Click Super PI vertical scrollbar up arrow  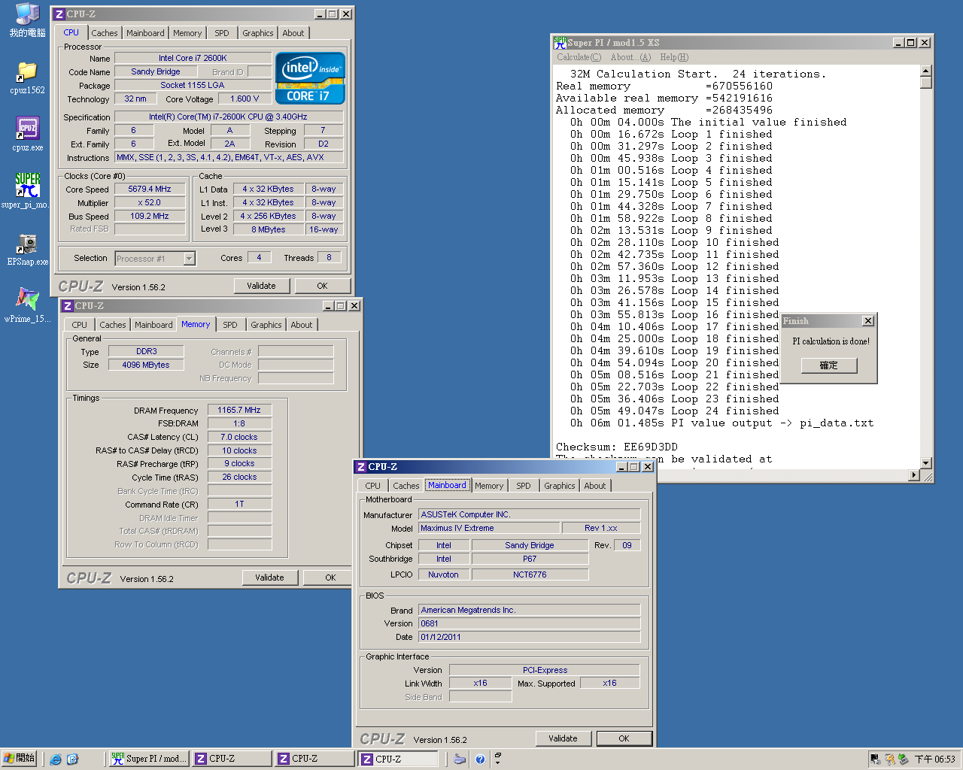[x=926, y=71]
